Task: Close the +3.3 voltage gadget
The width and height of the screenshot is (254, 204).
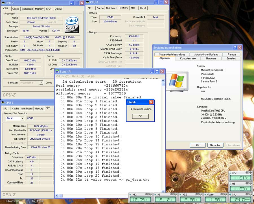Action: tap(201, 194)
